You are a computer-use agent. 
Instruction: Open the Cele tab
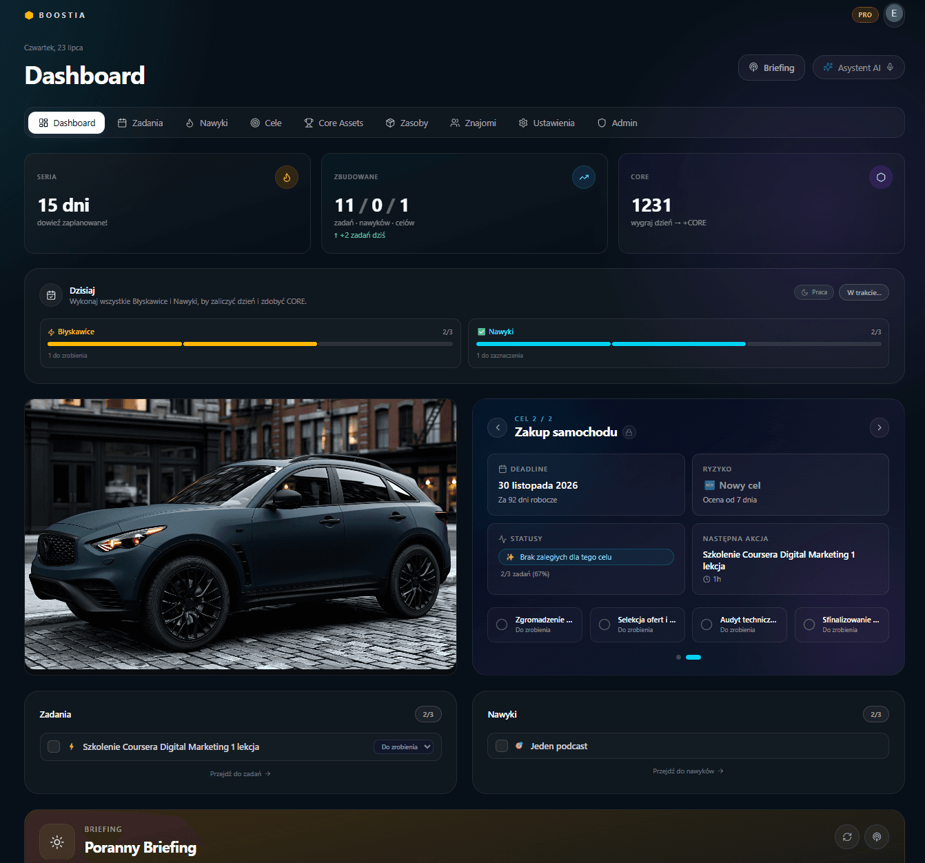[266, 123]
